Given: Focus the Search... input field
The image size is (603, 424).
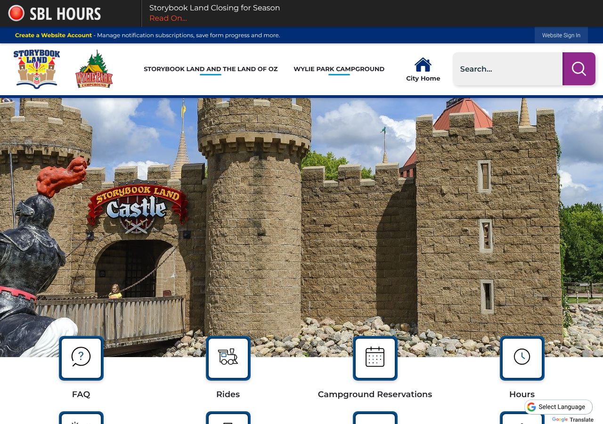Looking at the screenshot, I should pyautogui.click(x=508, y=69).
